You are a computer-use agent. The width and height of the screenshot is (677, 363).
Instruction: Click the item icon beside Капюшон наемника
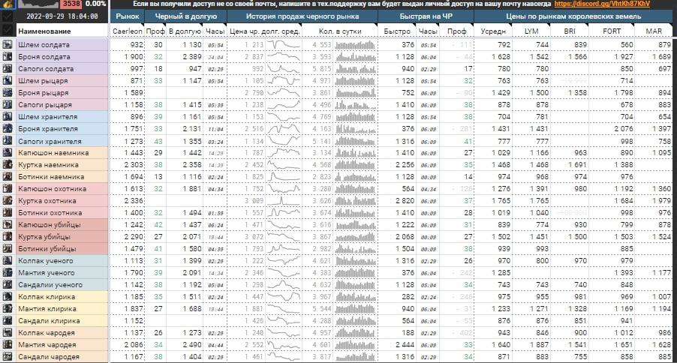point(8,153)
